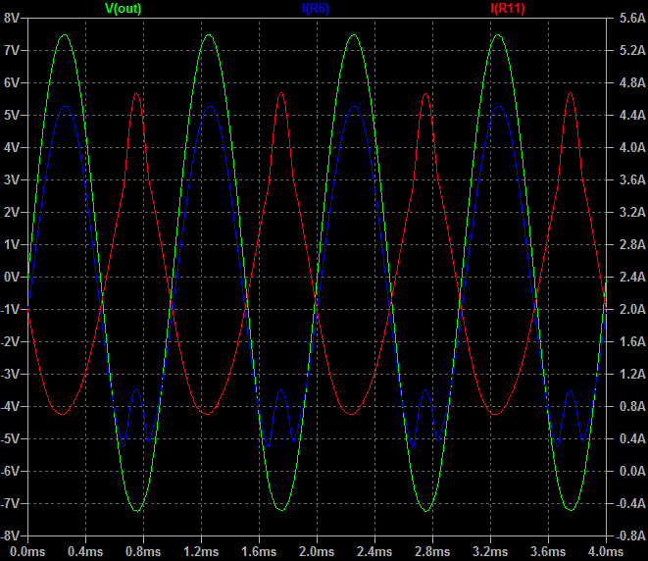The width and height of the screenshot is (648, 561).
Task: Click the 2.0ms time axis label
Action: coord(317,551)
